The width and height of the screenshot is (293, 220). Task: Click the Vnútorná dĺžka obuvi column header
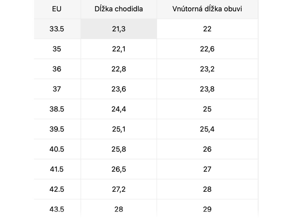pyautogui.click(x=207, y=9)
